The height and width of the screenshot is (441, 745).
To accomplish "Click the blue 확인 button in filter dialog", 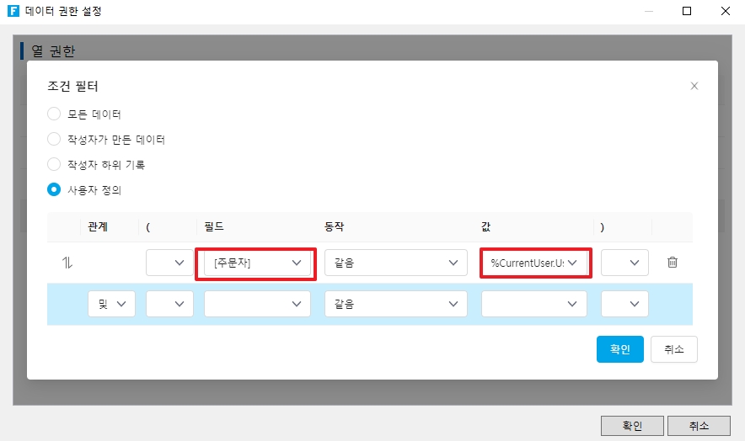I will coord(619,349).
